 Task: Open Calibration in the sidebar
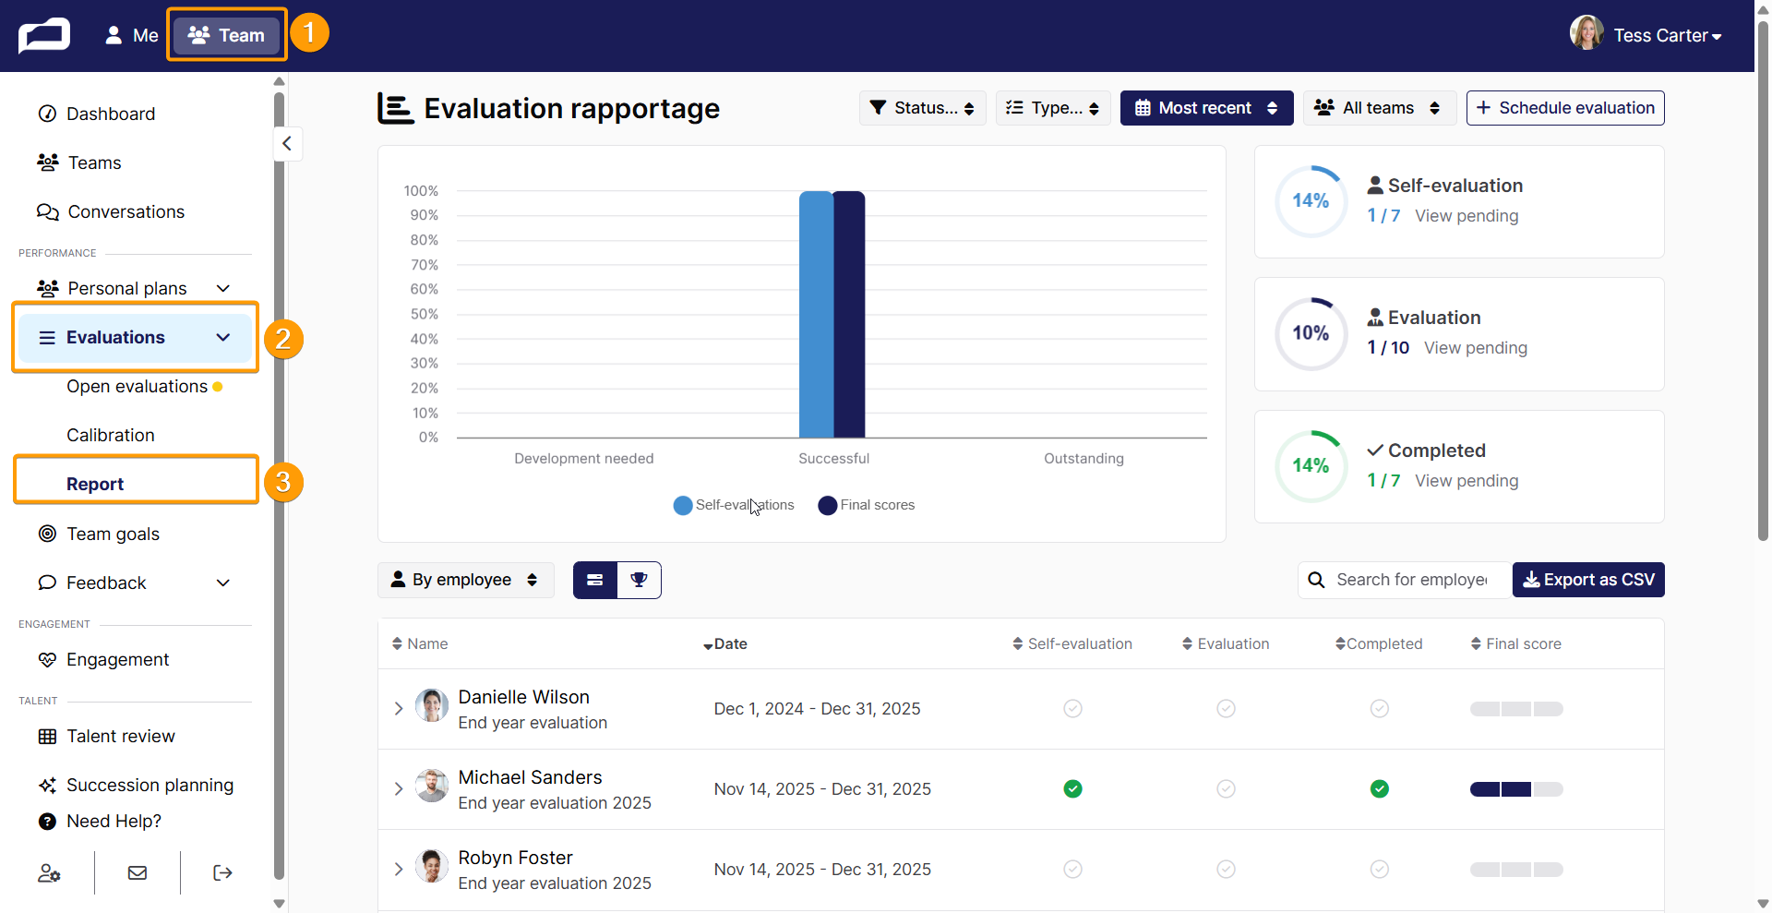coord(111,435)
